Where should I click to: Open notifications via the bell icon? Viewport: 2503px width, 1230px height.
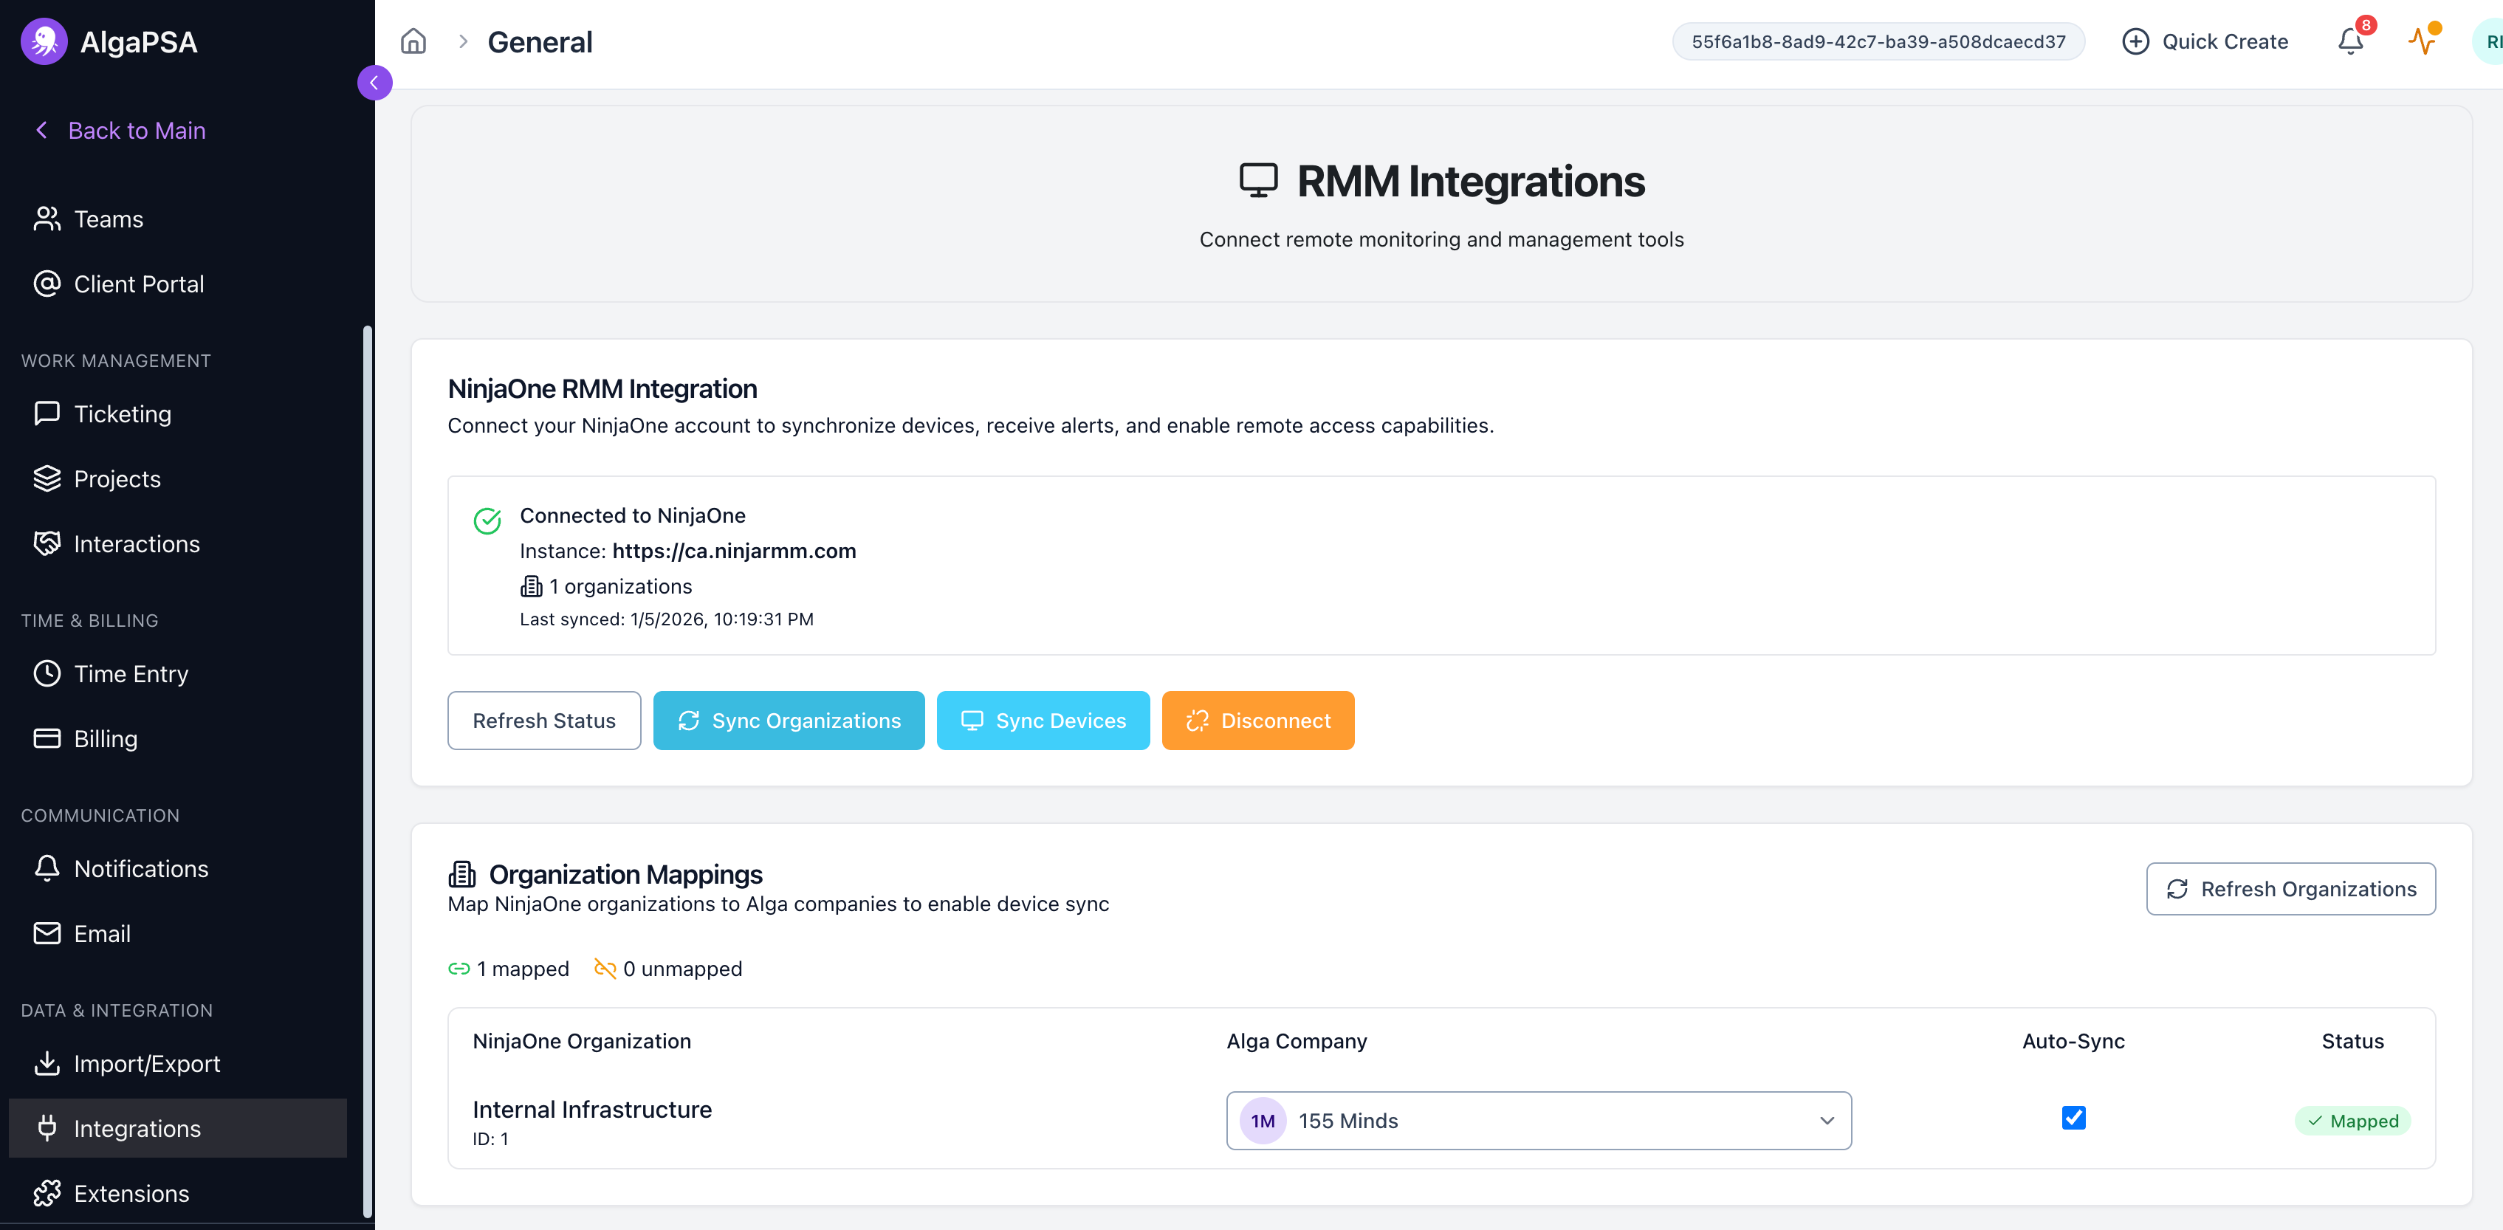tap(2349, 41)
